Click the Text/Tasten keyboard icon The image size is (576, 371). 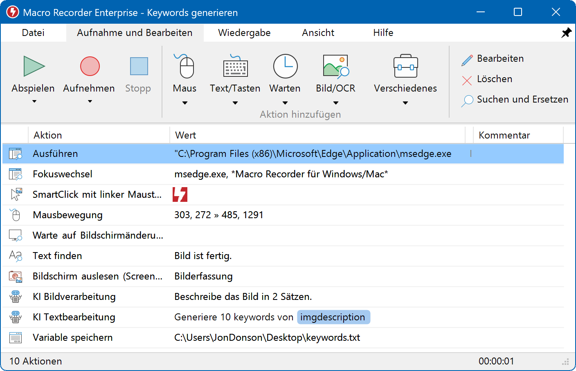pyautogui.click(x=235, y=67)
